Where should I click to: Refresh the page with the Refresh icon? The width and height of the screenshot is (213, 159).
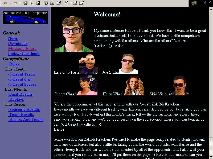pos(31,3)
